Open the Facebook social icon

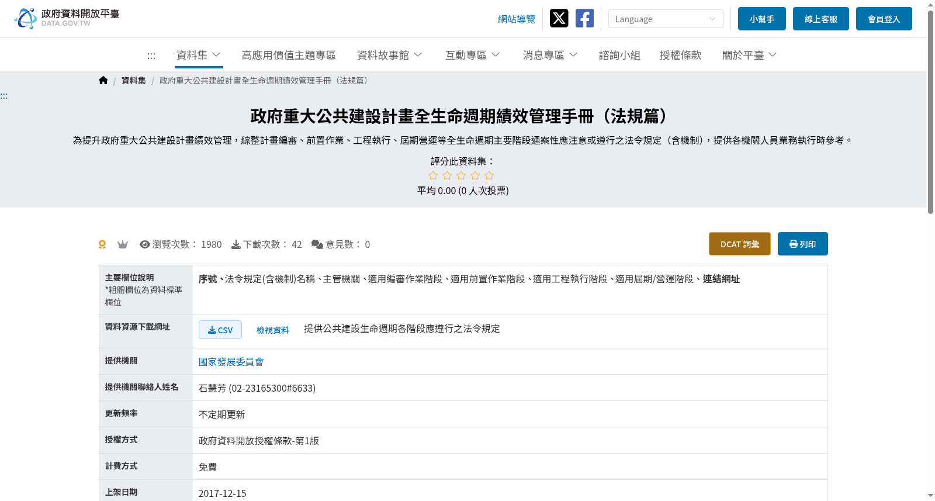pos(584,18)
